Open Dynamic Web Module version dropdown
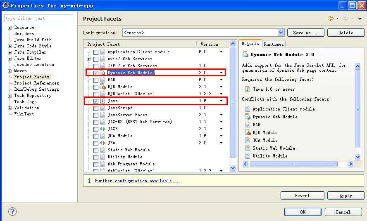Image resolution: width=367 pixels, height=221 pixels. 221,73
